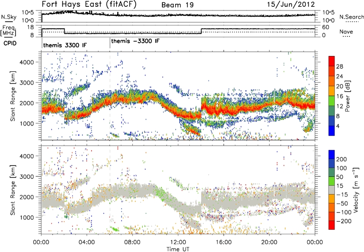Click the gray segment of Velocity colorbar
The height and width of the screenshot is (252, 364).
point(332,190)
